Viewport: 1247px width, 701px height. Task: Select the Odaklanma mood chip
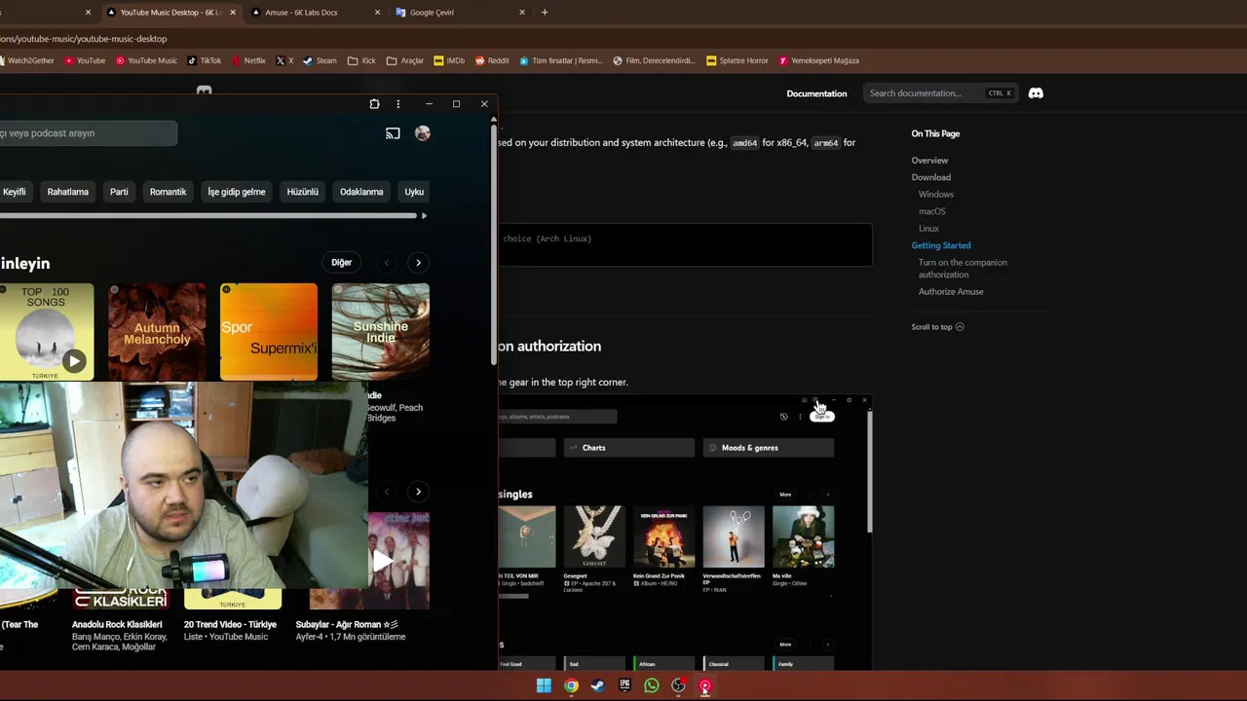pyautogui.click(x=361, y=192)
